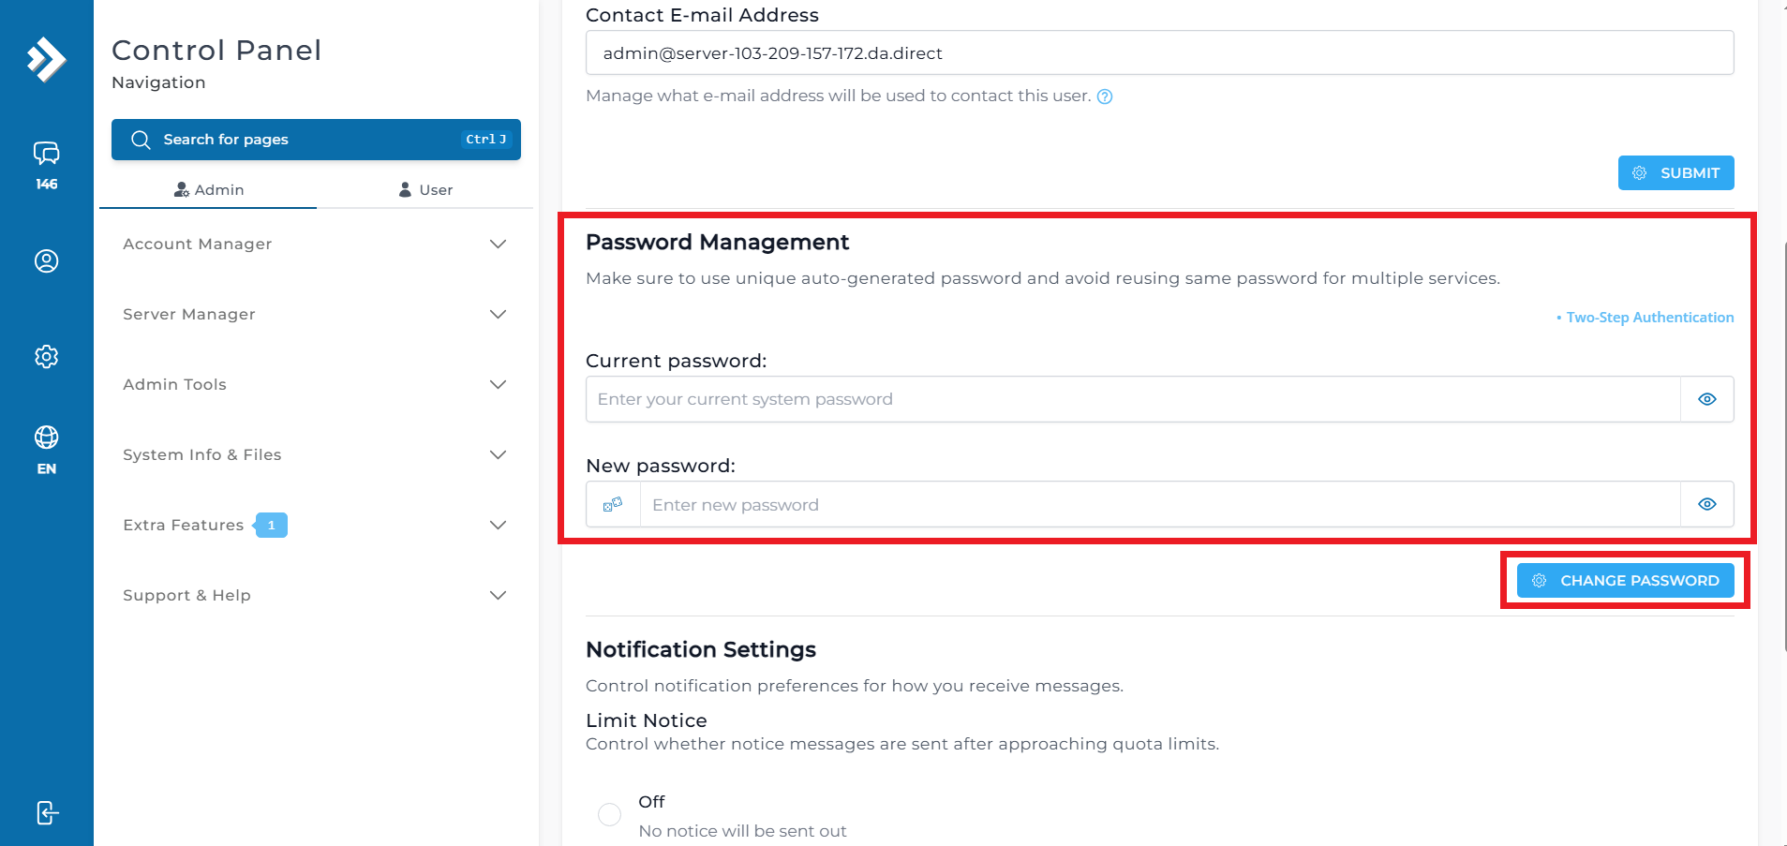The height and width of the screenshot is (846, 1787).
Task: Switch to the User tab
Action: click(425, 189)
